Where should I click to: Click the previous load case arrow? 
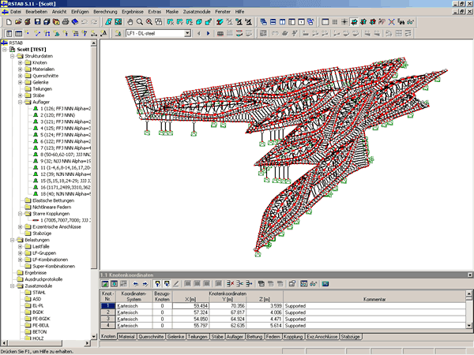(x=199, y=34)
